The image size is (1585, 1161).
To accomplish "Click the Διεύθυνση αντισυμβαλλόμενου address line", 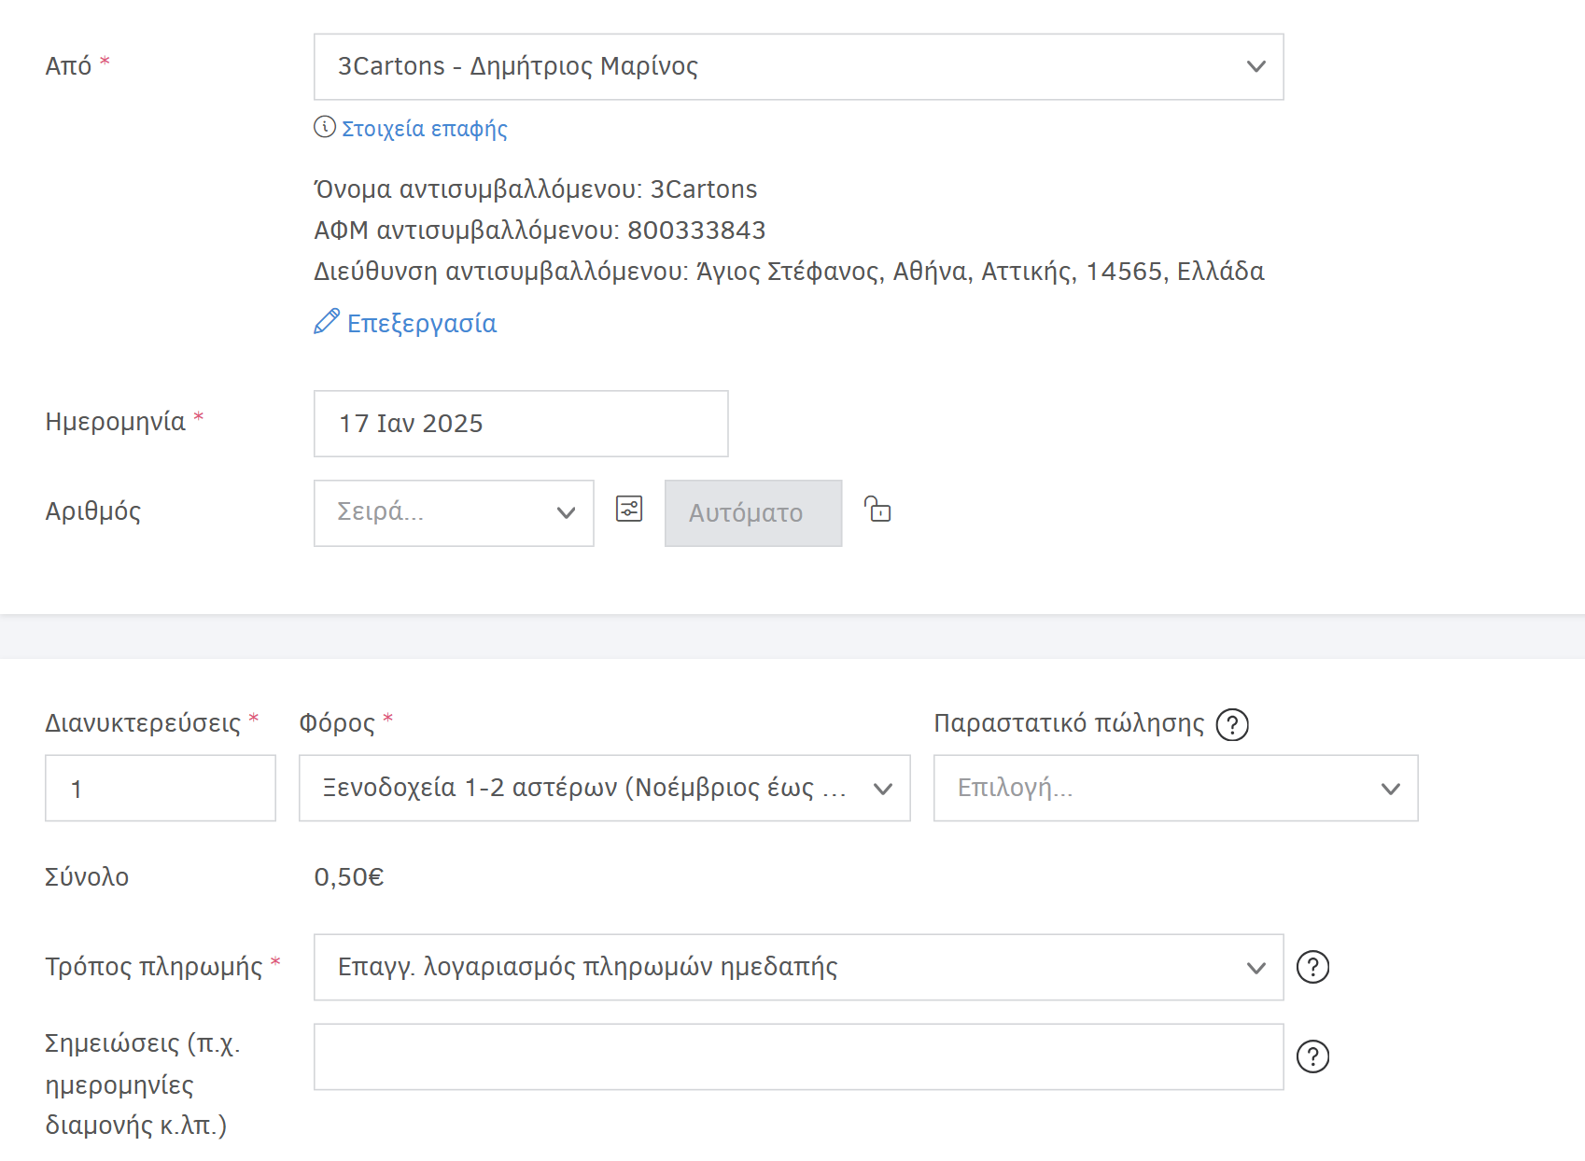I will [x=789, y=272].
